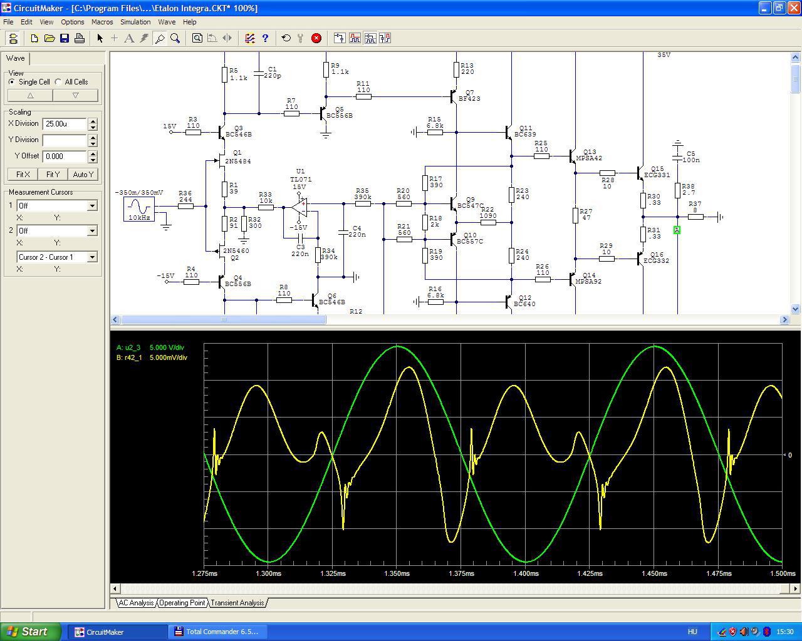Expand the Cursor 2 - Cursor 1 dropdown
Screen dimensions: 802x641
[92, 257]
